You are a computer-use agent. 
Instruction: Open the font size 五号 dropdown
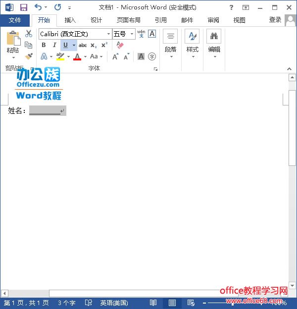[132, 34]
